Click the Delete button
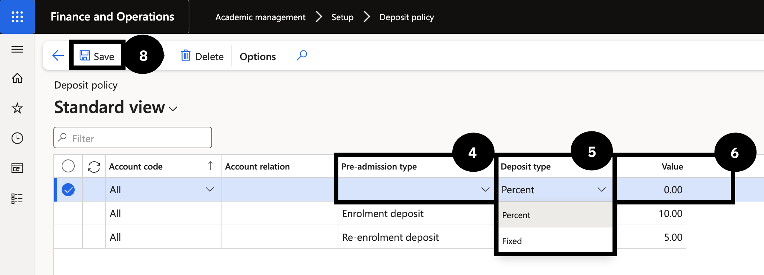Image resolution: width=764 pixels, height=275 pixels. [x=202, y=56]
